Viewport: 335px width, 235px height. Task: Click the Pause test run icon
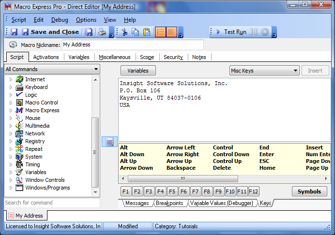point(254,32)
